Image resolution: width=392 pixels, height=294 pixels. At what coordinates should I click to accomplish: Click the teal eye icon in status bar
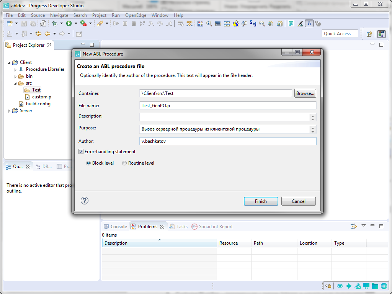[x=340, y=286]
